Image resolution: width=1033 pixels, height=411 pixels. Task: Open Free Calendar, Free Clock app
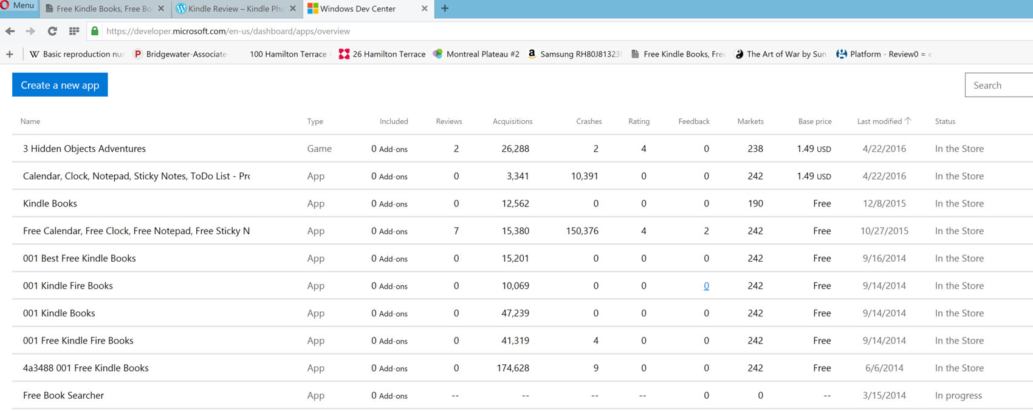136,231
